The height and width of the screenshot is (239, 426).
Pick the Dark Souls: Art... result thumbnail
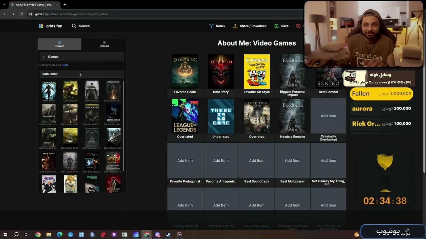point(113,114)
